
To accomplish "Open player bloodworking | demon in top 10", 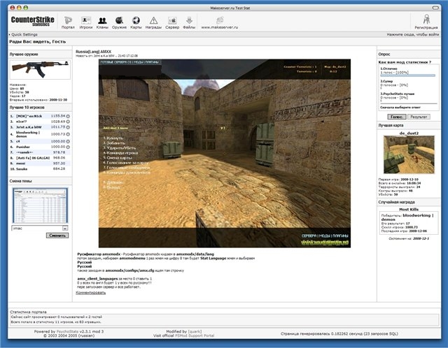I will [x=28, y=134].
